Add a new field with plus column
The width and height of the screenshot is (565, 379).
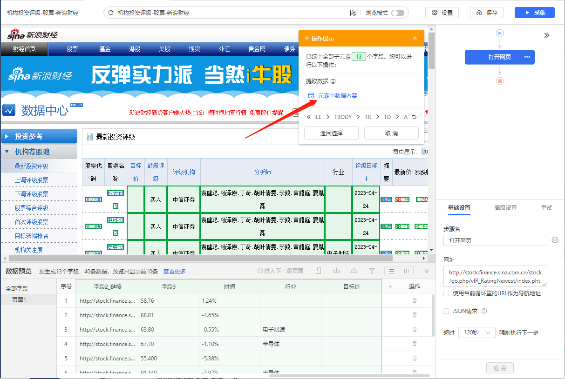(x=390, y=286)
